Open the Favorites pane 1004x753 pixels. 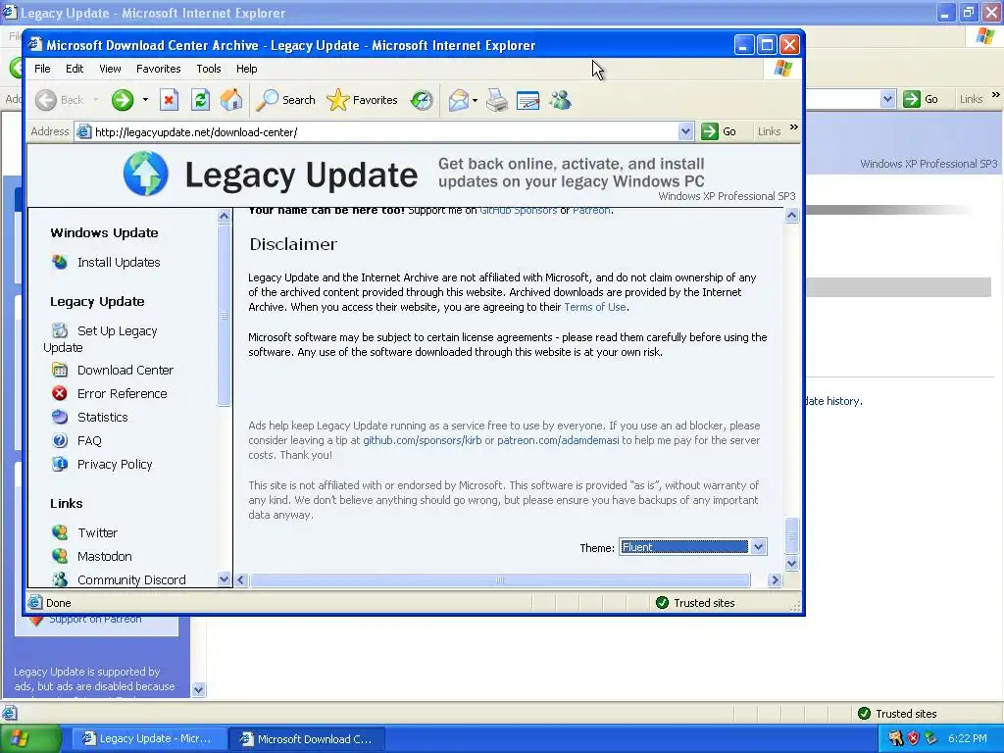(x=363, y=100)
